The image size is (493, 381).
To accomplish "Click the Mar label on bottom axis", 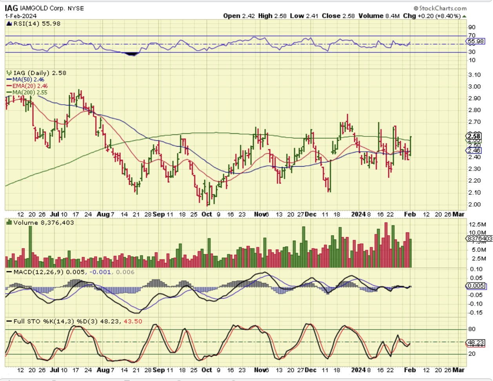I will click(458, 370).
